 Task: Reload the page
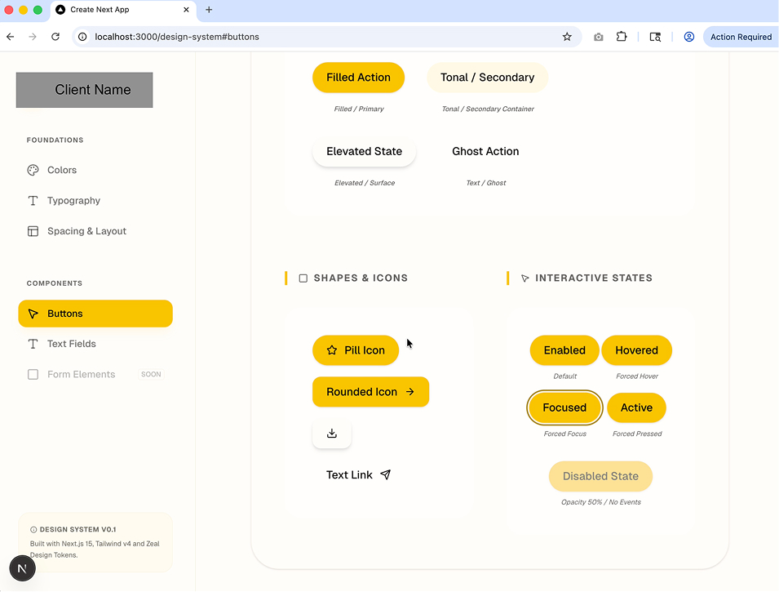55,37
